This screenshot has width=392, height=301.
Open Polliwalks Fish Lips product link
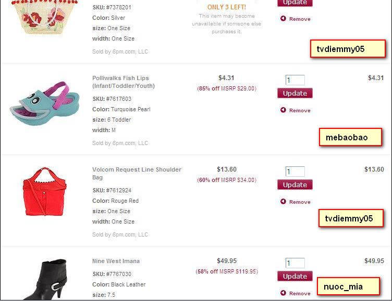(x=124, y=82)
